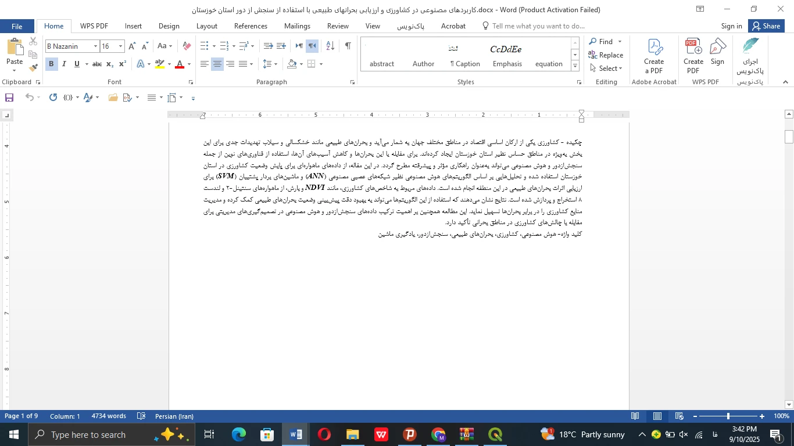794x446 pixels.
Task: Toggle center alignment for the paragraph
Action: (217, 64)
